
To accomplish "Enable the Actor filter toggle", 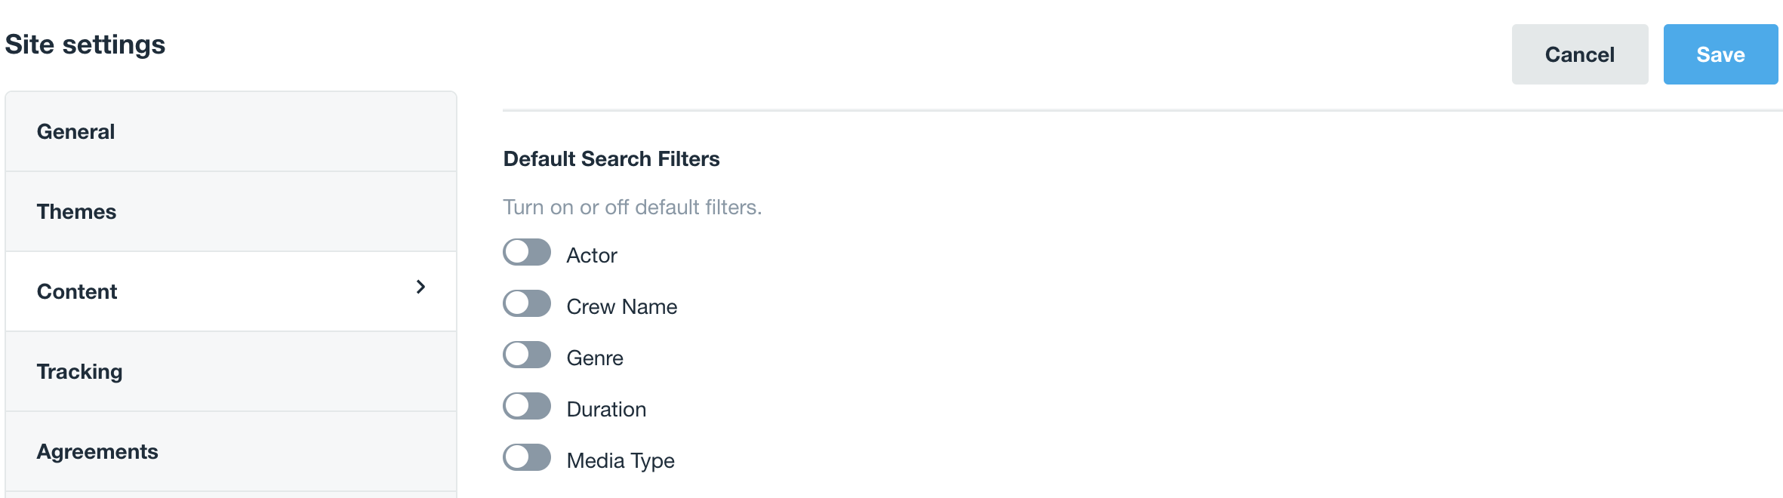I will (527, 253).
